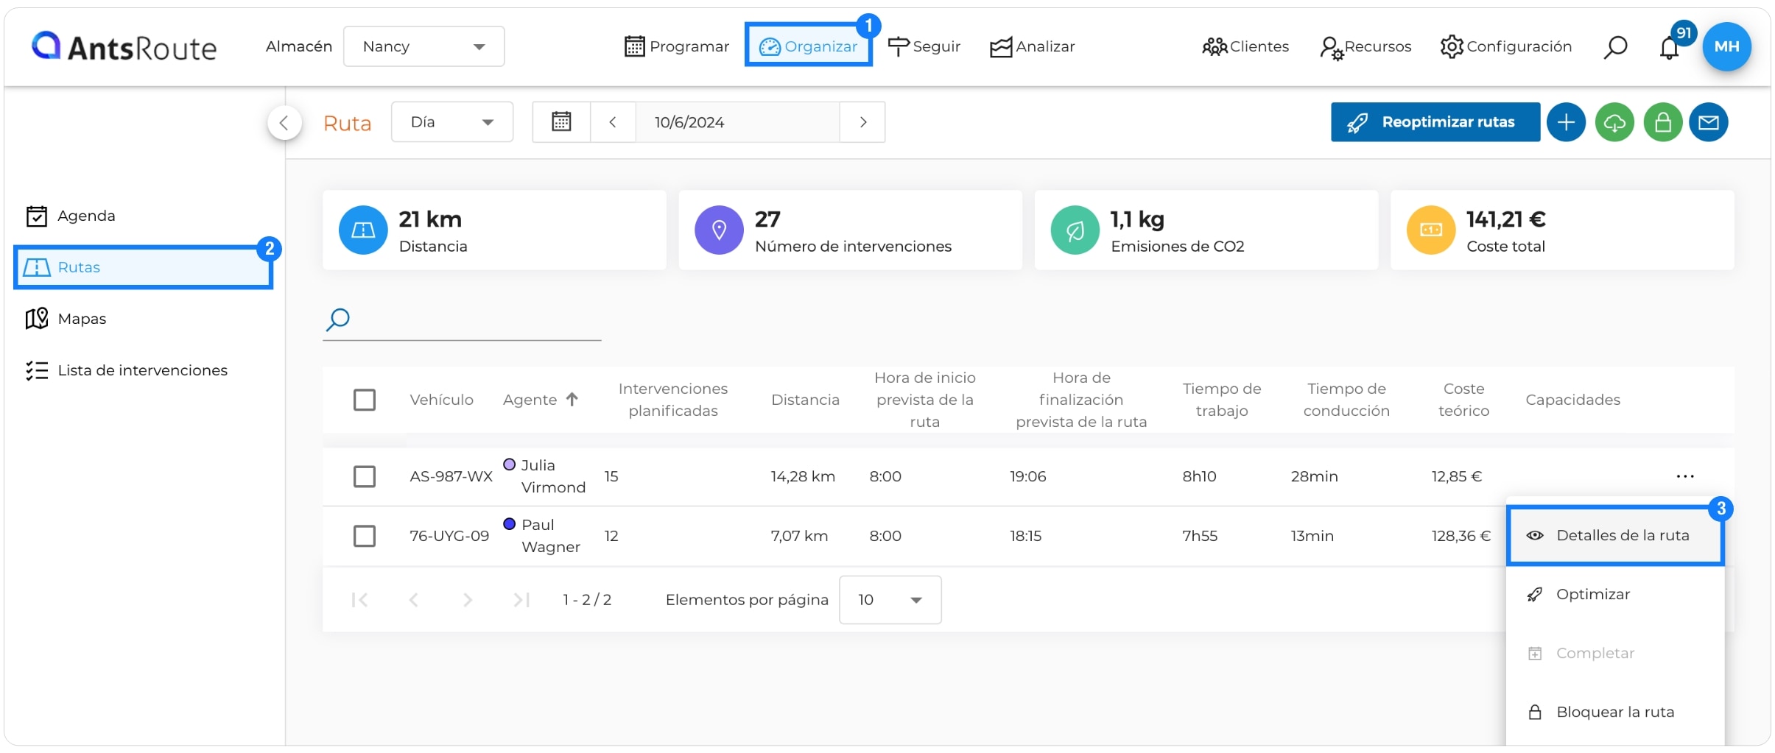
Task: Click Julia Virmond's purple color dot
Action: point(509,464)
